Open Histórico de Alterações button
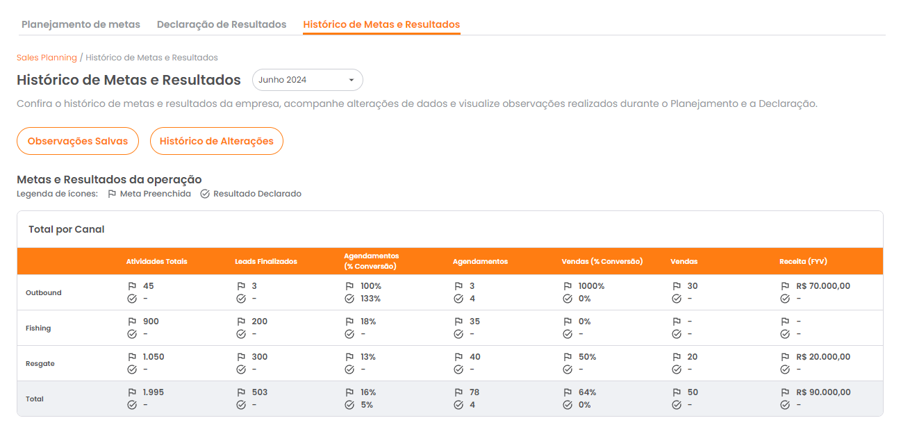 [217, 141]
